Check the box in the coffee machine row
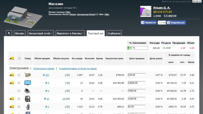This screenshot has width=203, height=114. 19,99
